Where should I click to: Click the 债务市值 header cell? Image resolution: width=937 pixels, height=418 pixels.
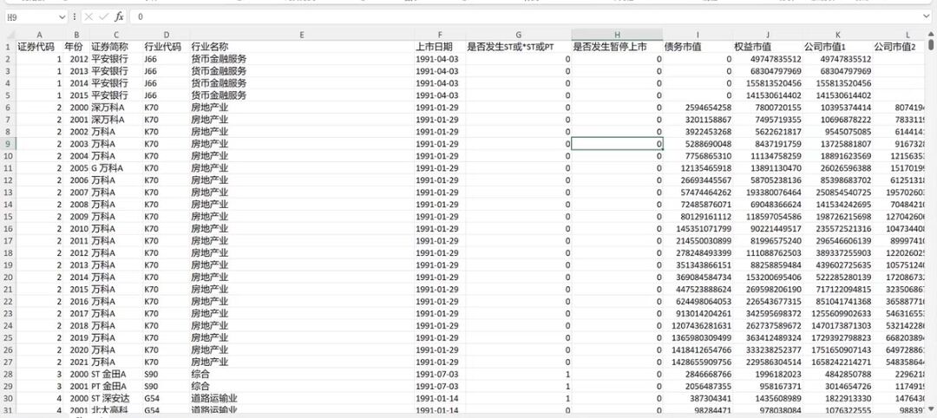698,47
